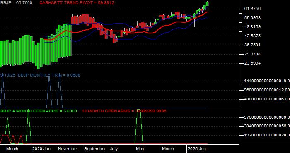The width and height of the screenshot is (290, 153).
Task: Click the BBJP = 66.7600 price label
Action: click(x=16, y=3)
